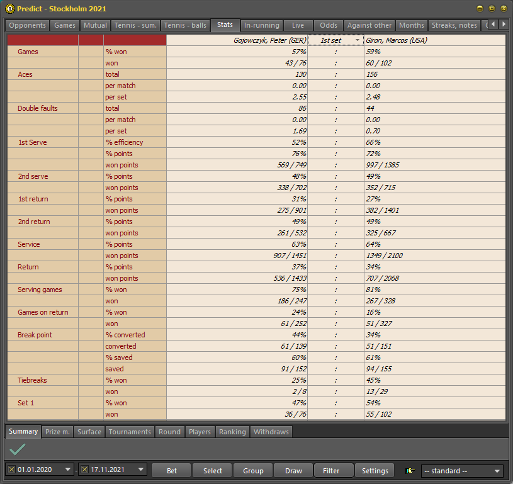Image resolution: width=513 pixels, height=484 pixels.
Task: Open the 1st set dropdown
Action: pyautogui.click(x=358, y=40)
